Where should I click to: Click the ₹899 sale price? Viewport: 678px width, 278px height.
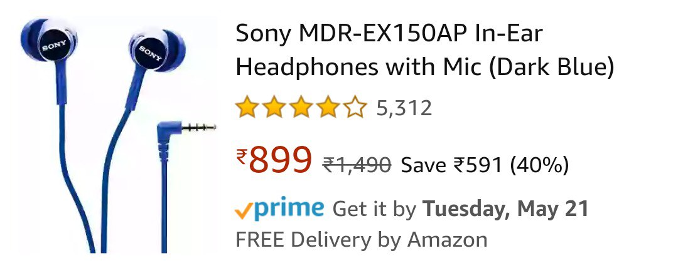(x=274, y=160)
